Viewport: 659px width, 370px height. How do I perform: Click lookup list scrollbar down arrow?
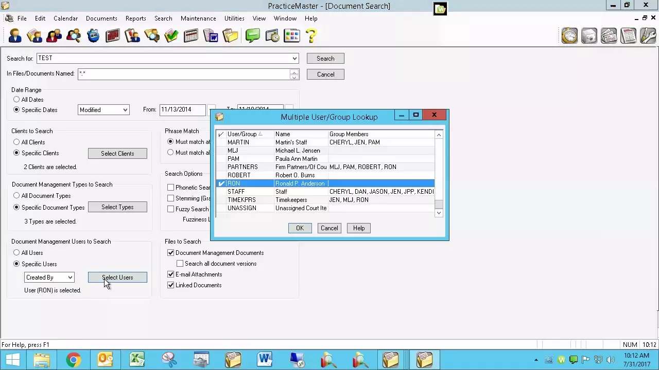439,213
